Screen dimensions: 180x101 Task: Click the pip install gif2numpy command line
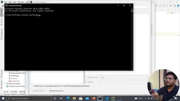pos(22,15)
